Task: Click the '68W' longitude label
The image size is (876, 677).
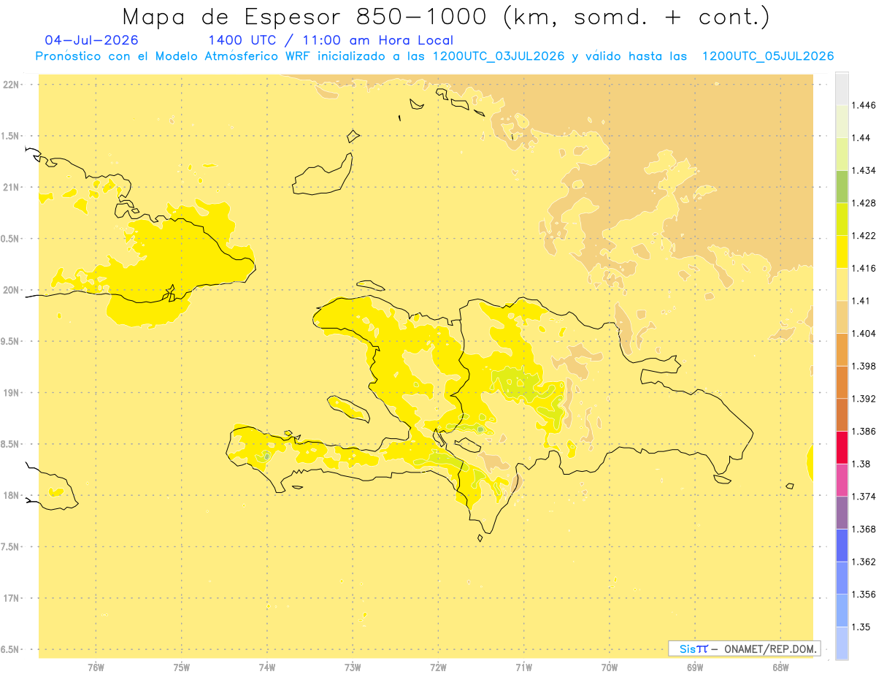Action: coord(780,668)
